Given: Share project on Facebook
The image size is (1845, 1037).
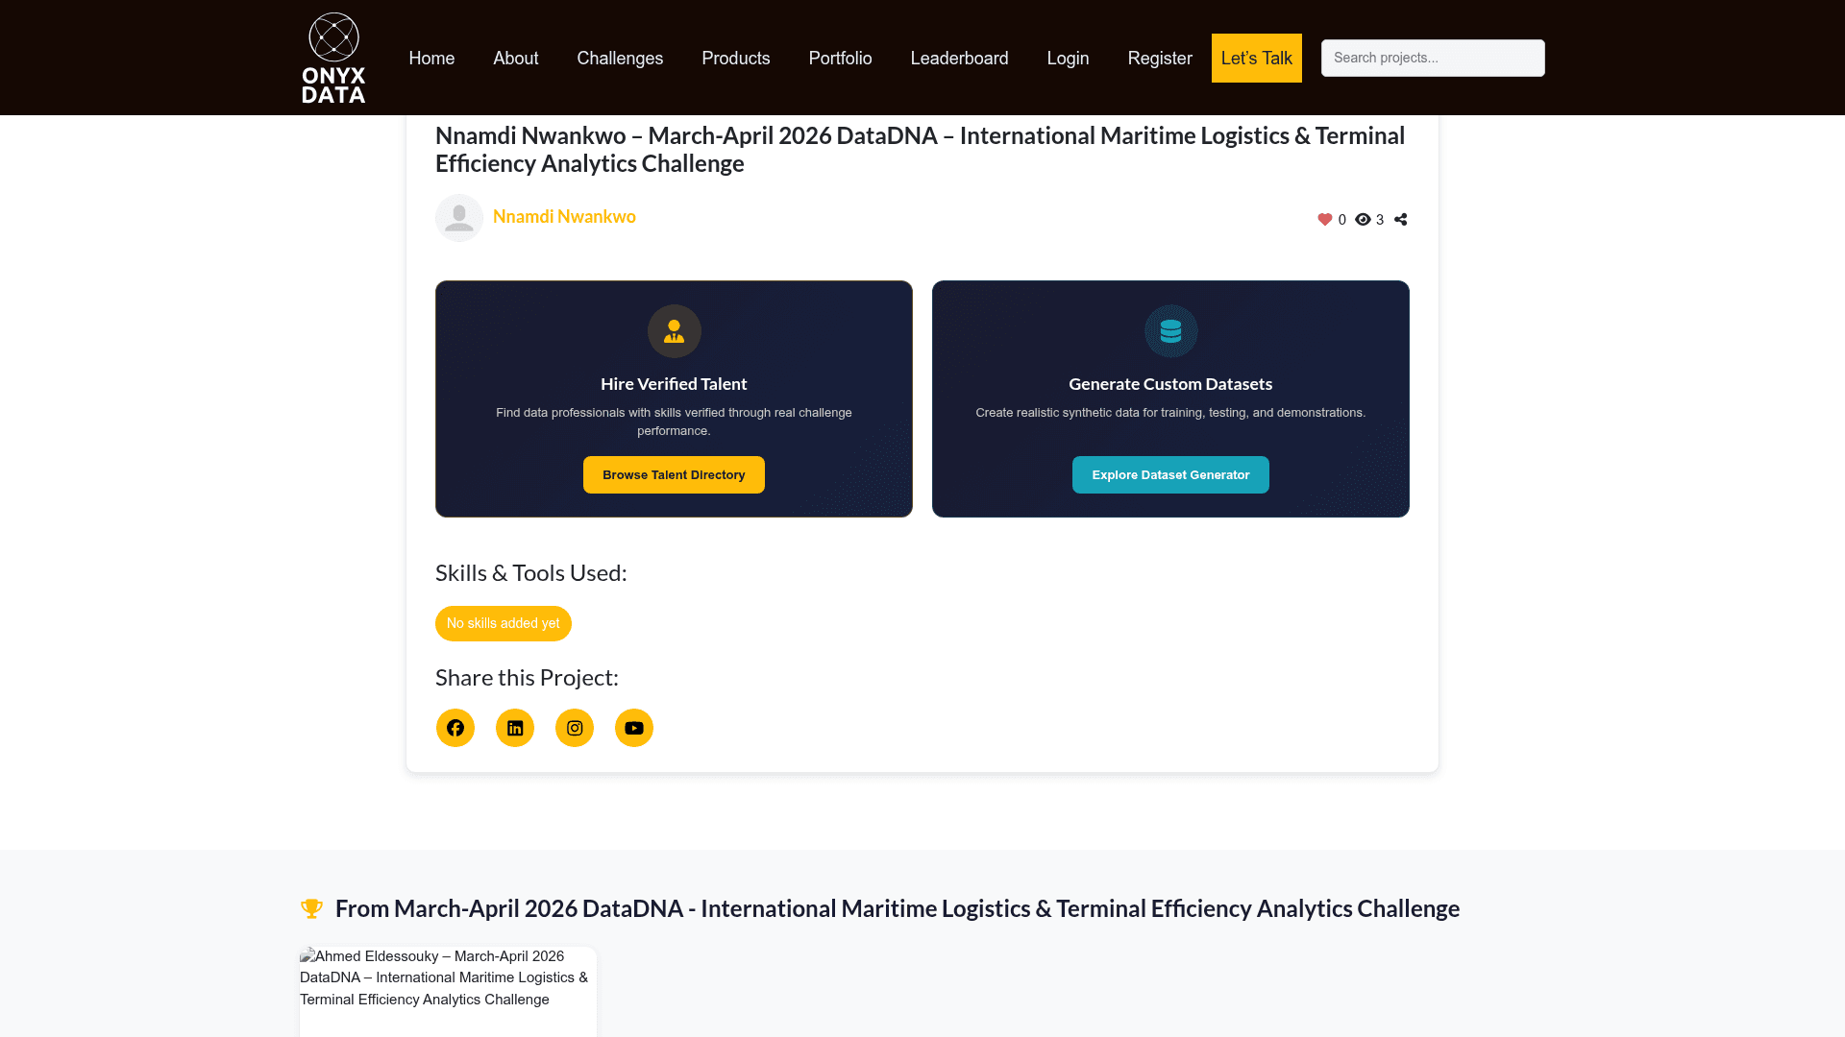Looking at the screenshot, I should click(x=455, y=728).
